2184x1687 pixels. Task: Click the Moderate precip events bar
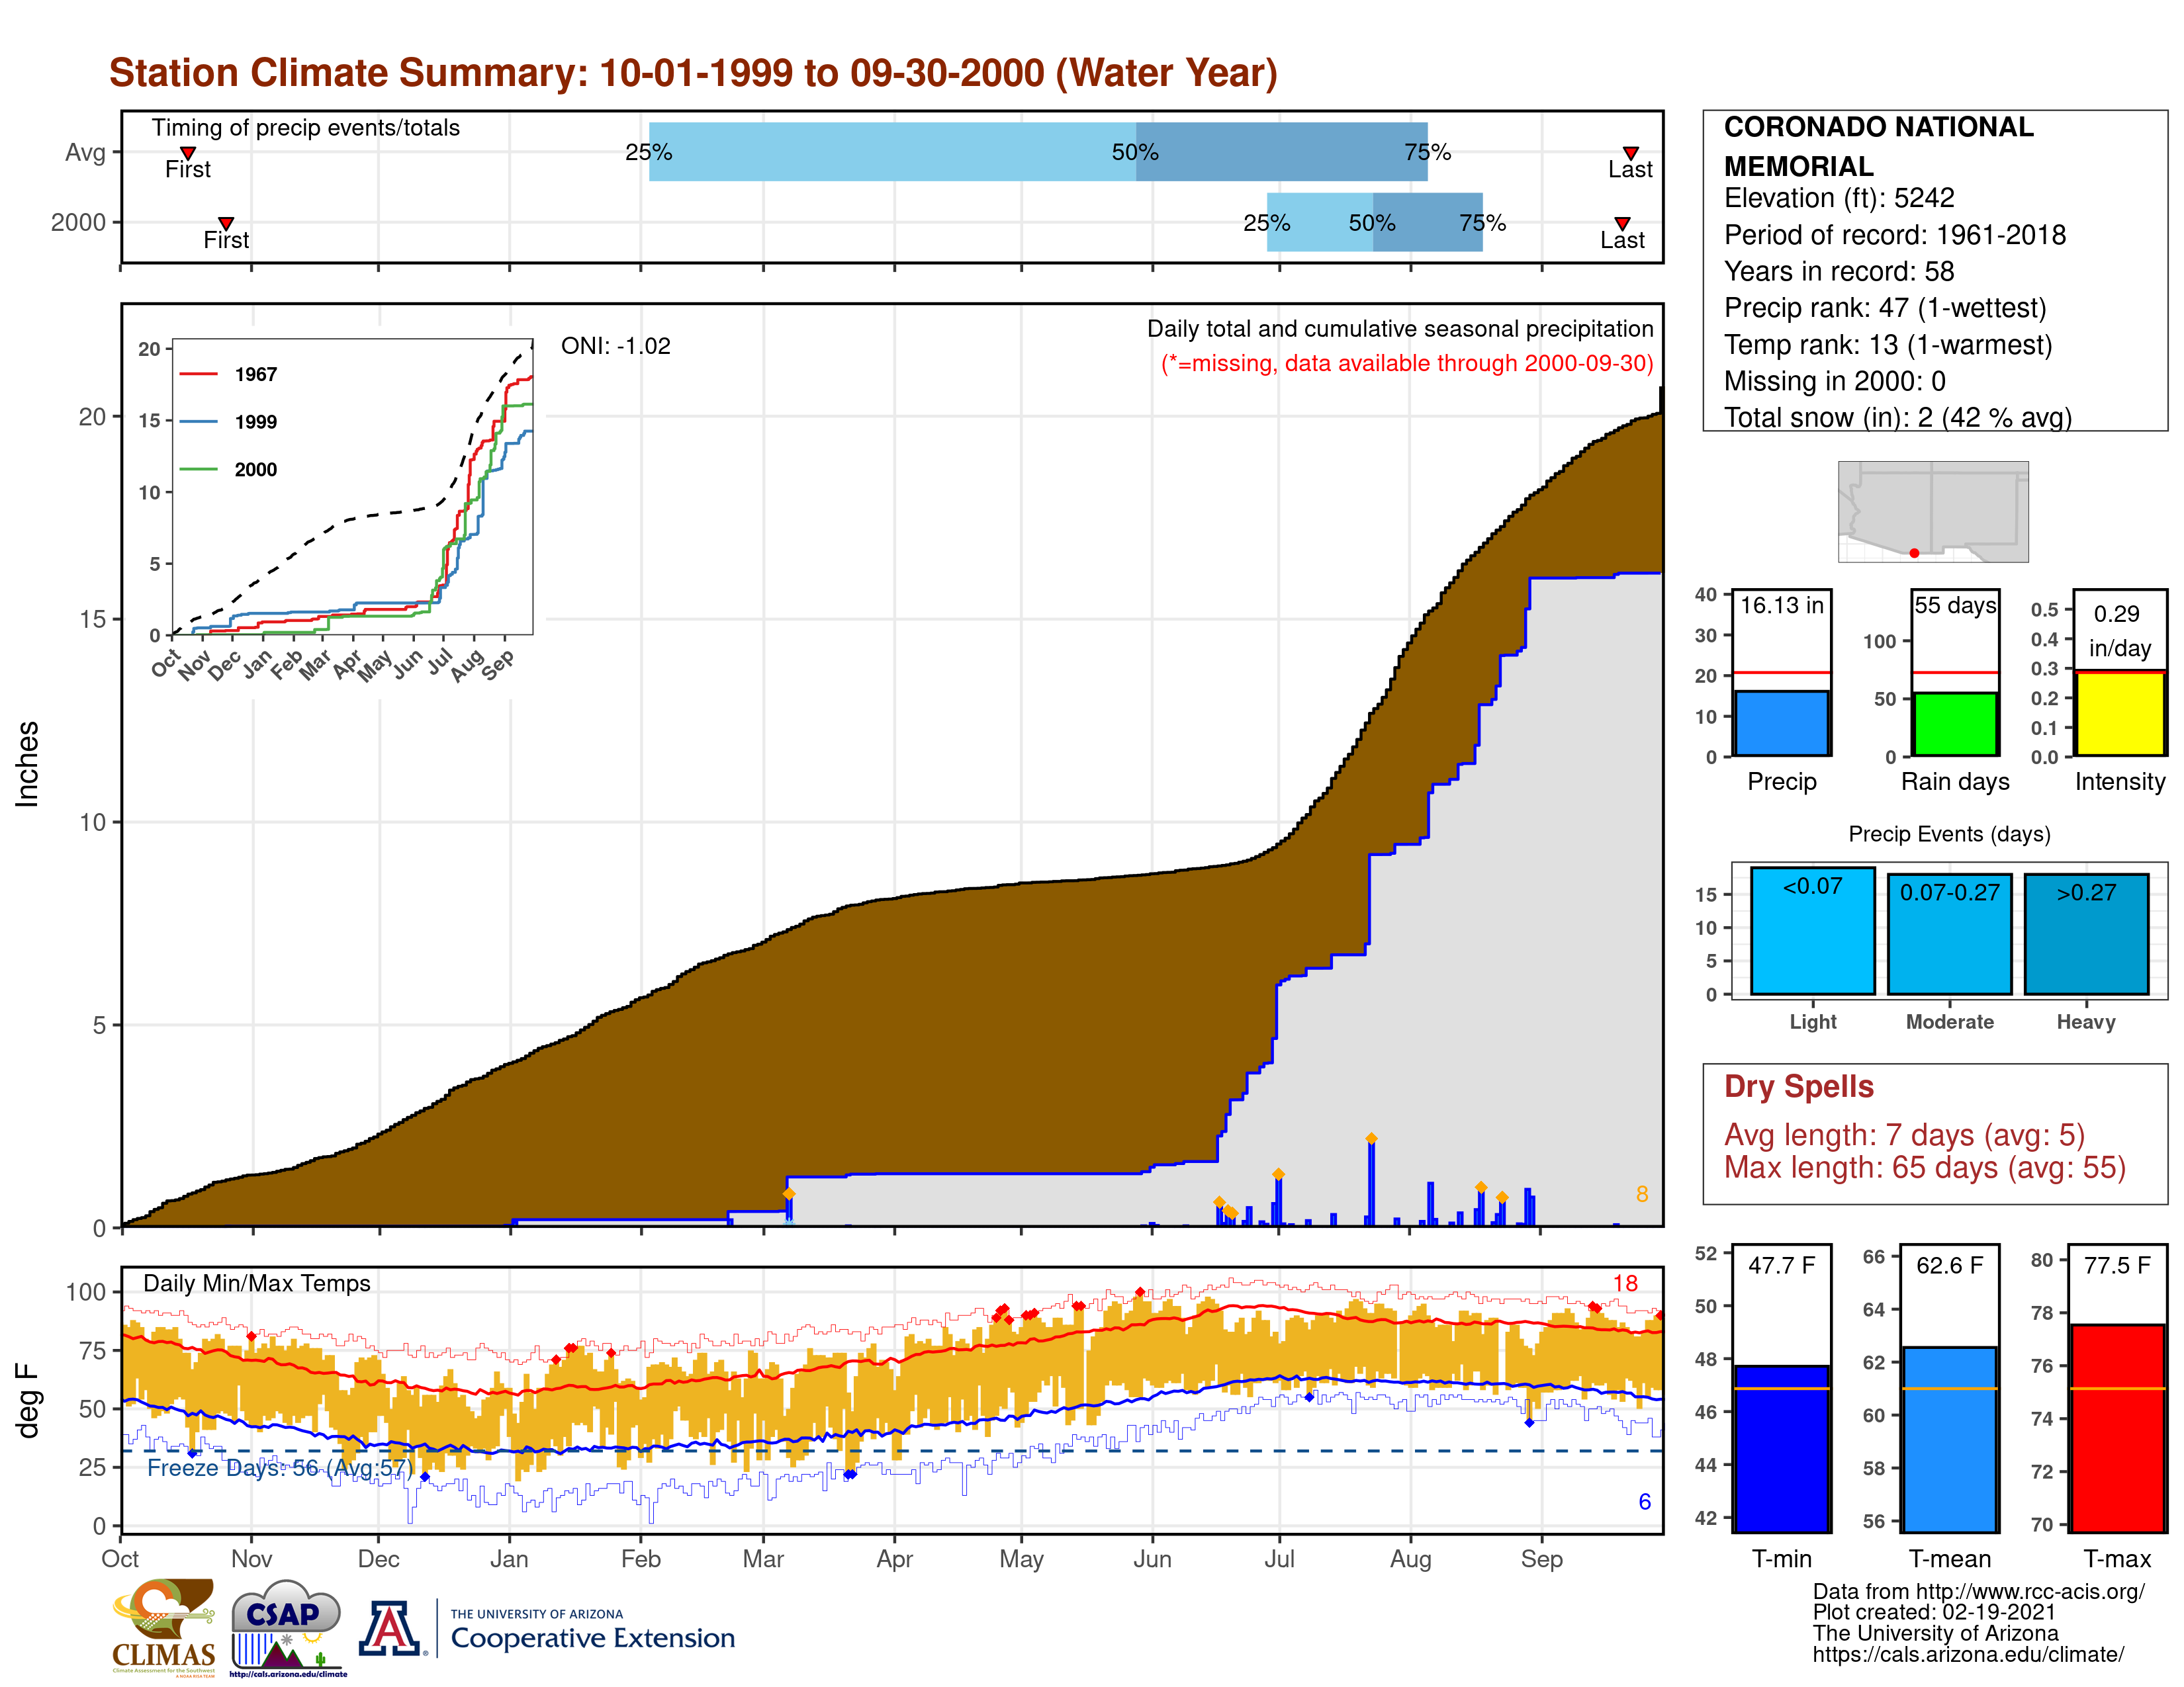point(1949,934)
